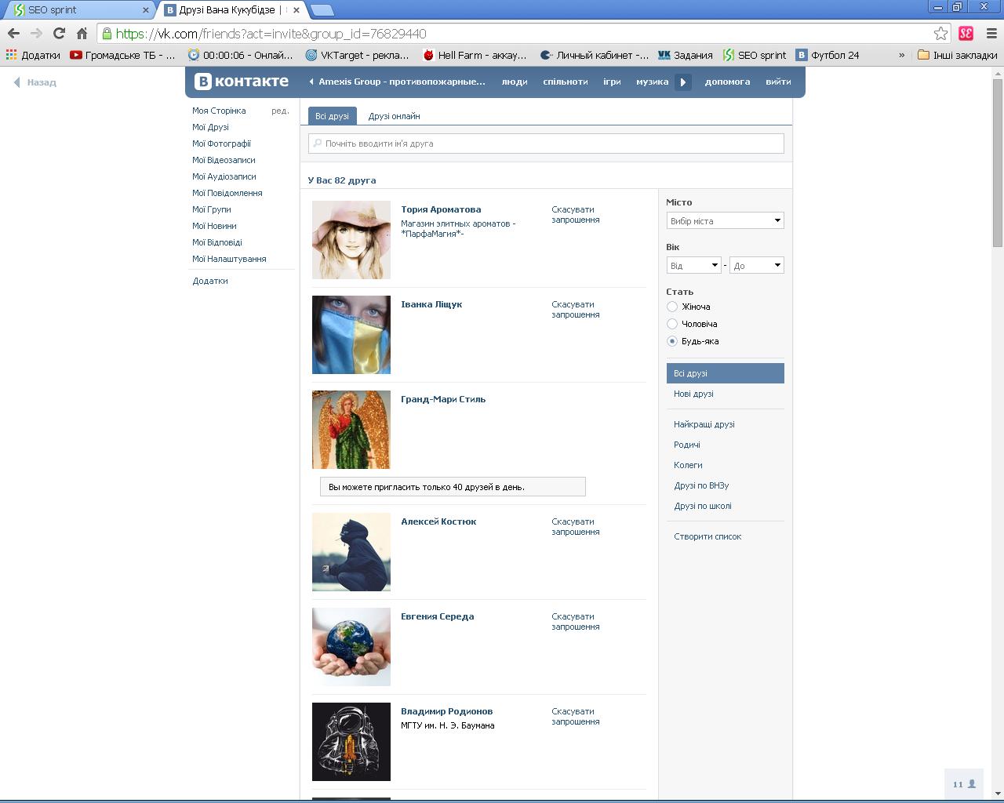Select Жіноча gender radio button
Screen dimensions: 1004x803
[x=672, y=307]
